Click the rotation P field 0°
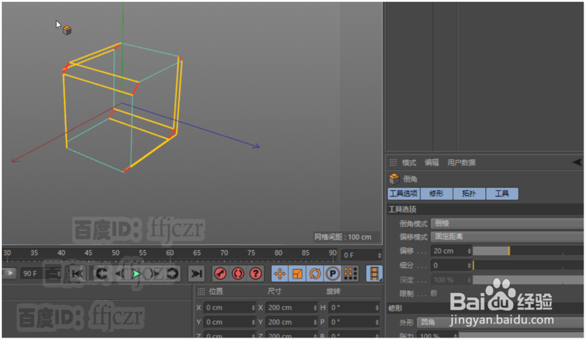586x340 pixels. click(x=352, y=322)
